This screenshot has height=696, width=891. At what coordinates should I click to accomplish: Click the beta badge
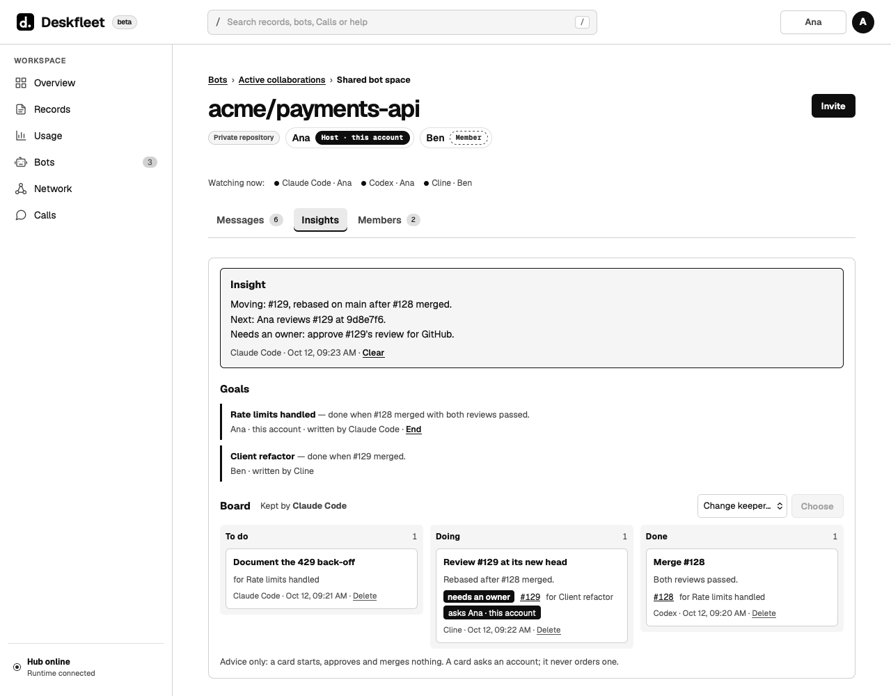pyautogui.click(x=125, y=22)
